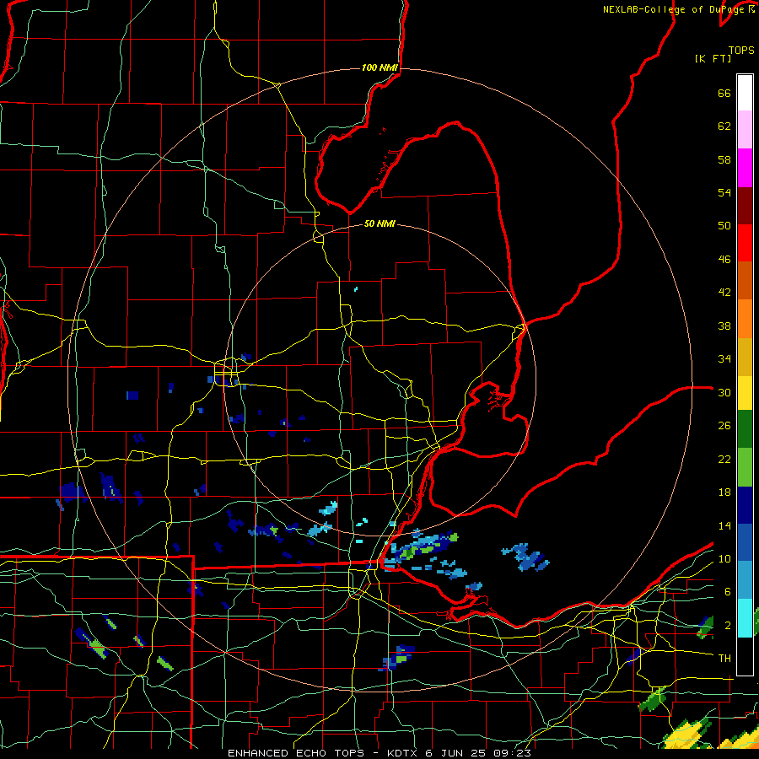This screenshot has width=759, height=759.
Task: Click the legend value "66"
Action: (724, 94)
